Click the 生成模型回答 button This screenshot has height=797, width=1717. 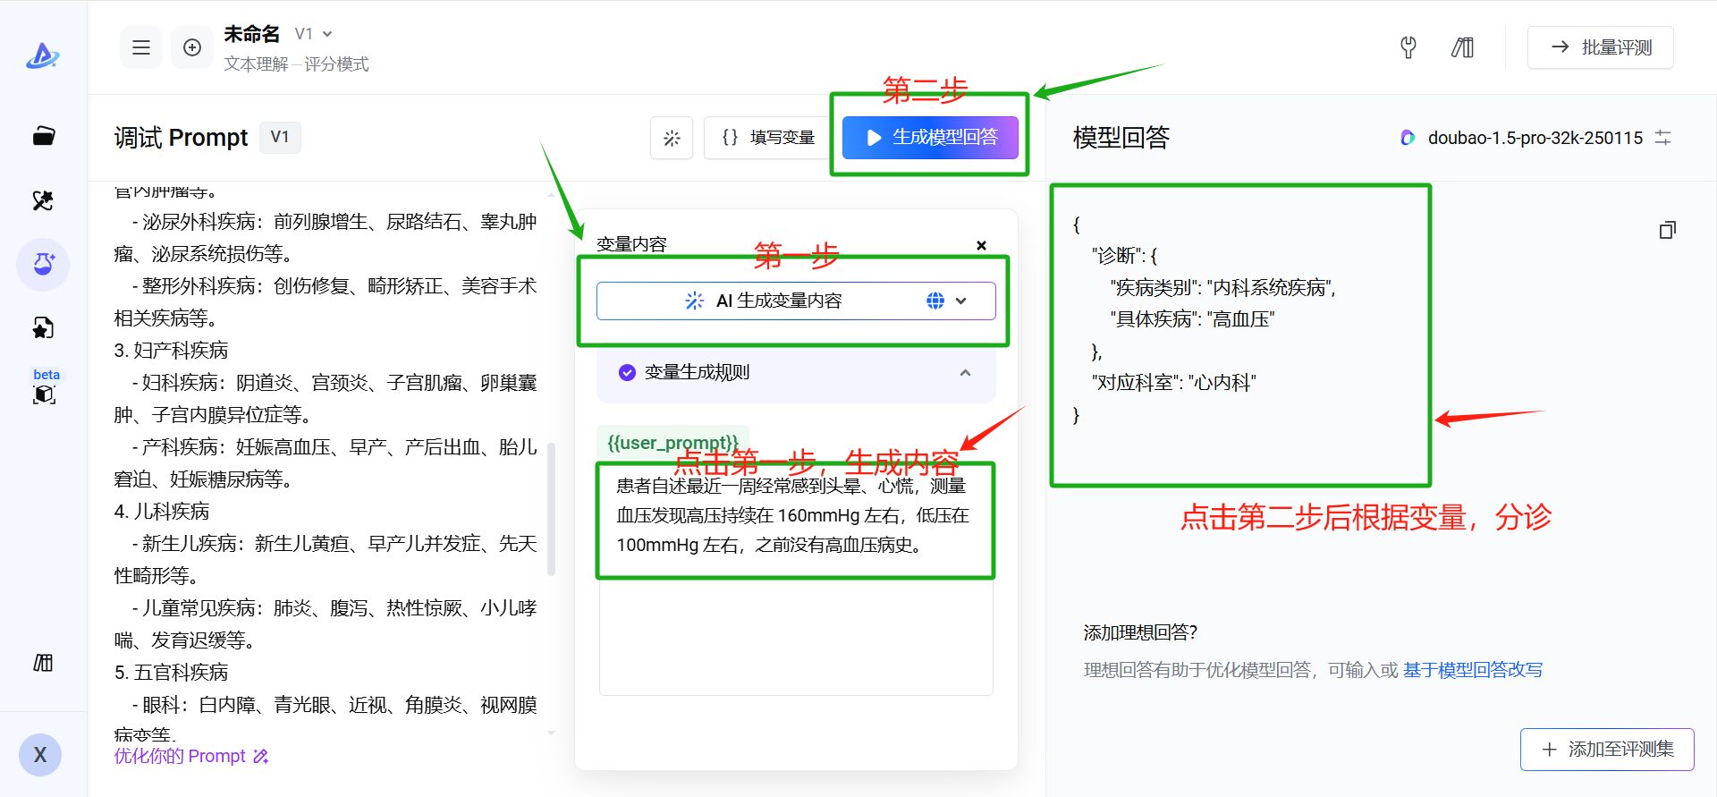[930, 138]
